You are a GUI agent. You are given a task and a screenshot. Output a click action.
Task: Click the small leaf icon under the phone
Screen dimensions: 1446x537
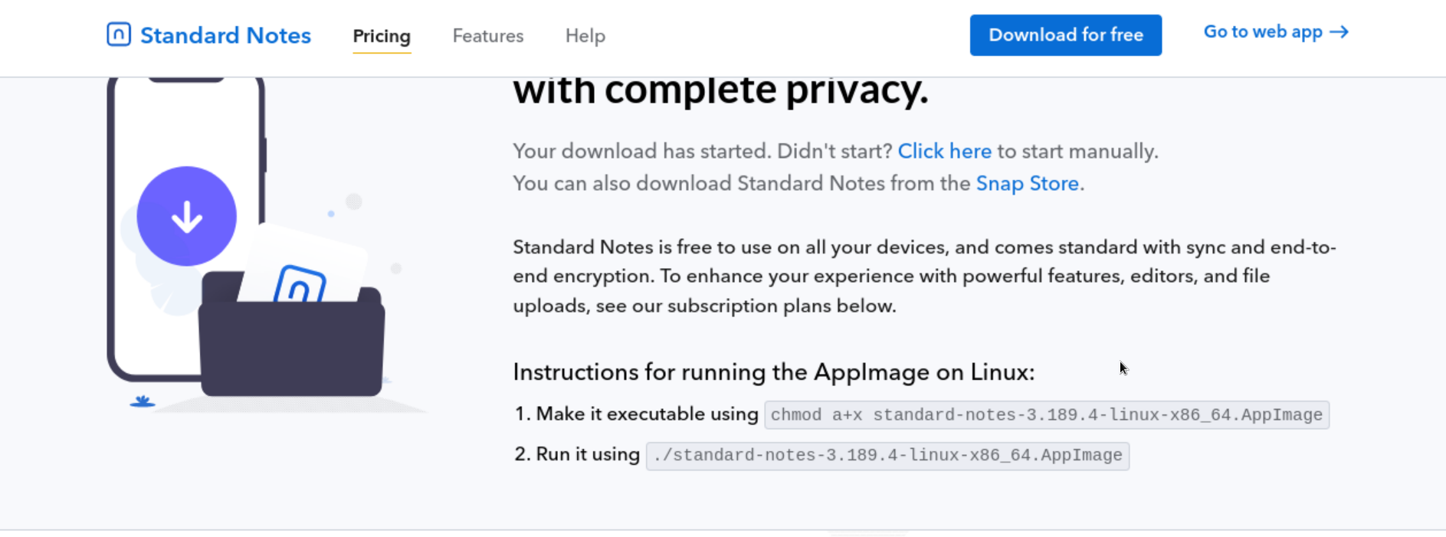[144, 401]
